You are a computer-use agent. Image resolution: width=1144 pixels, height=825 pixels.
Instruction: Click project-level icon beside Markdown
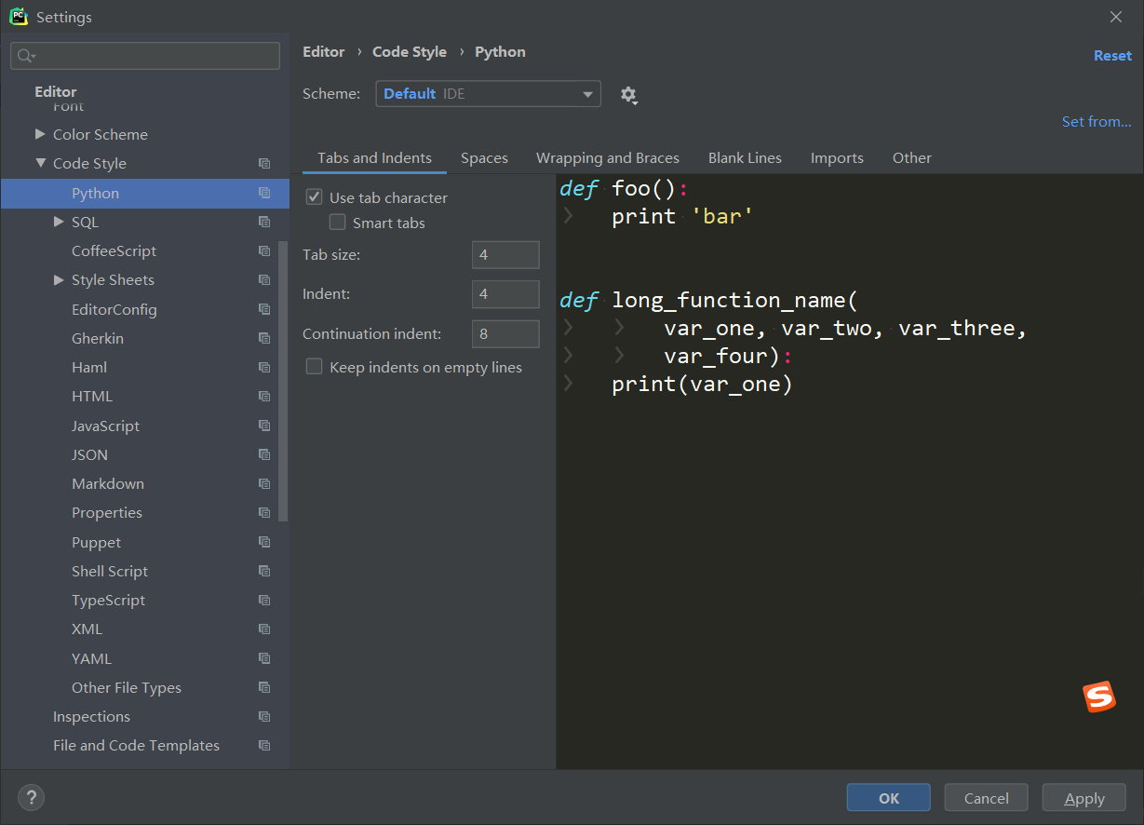click(x=264, y=484)
